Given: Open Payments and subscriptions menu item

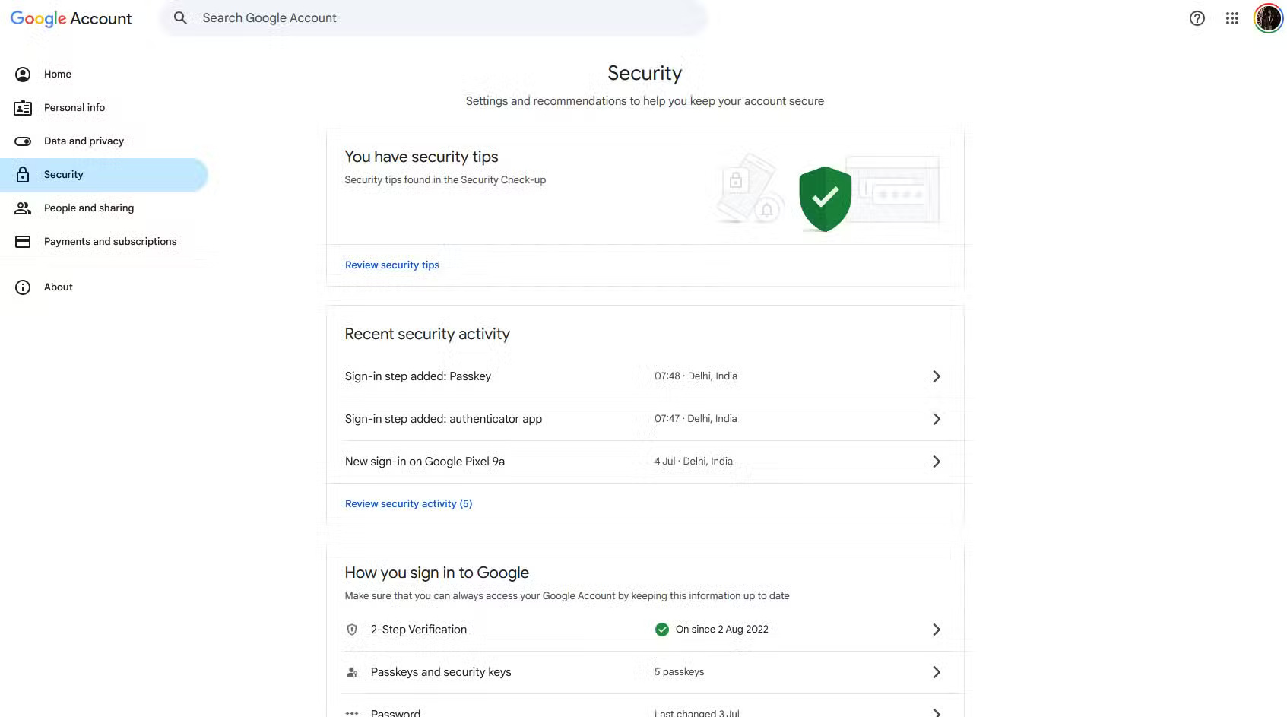Looking at the screenshot, I should pos(110,242).
